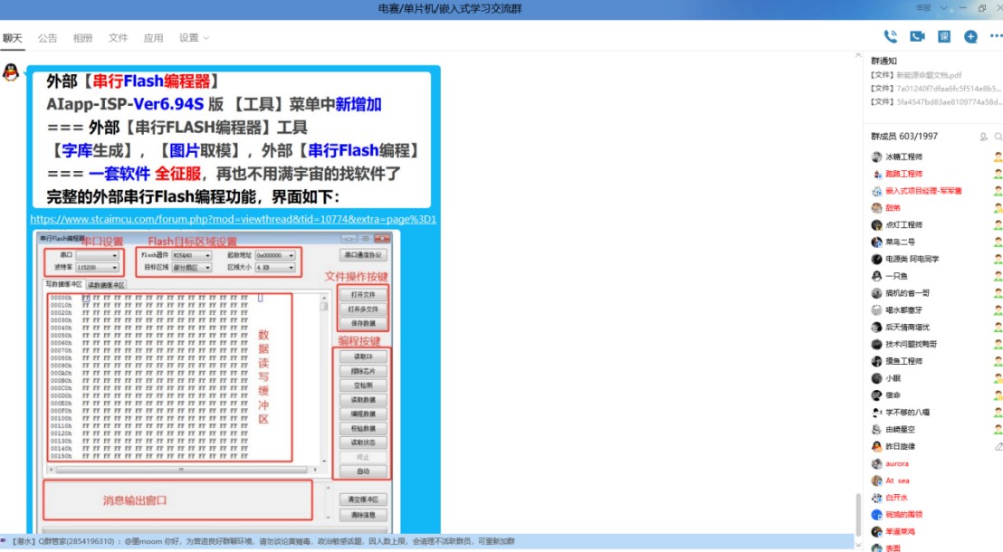Click 白开水's avatar
This screenshot has width=1003, height=552.
click(877, 498)
